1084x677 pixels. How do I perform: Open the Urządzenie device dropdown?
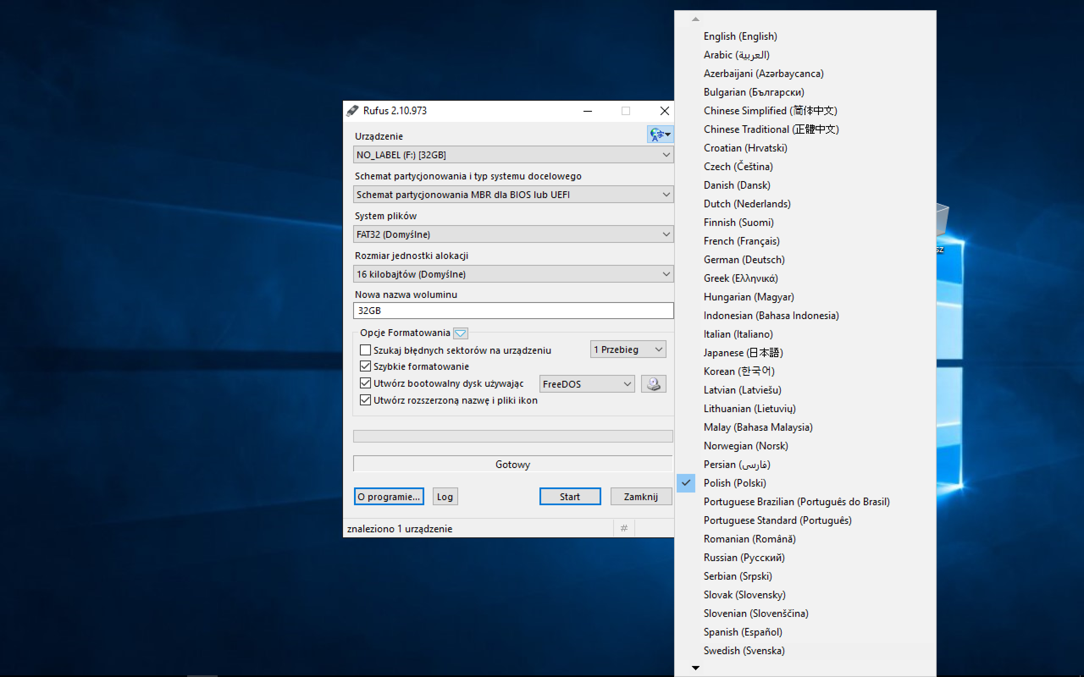(x=513, y=155)
